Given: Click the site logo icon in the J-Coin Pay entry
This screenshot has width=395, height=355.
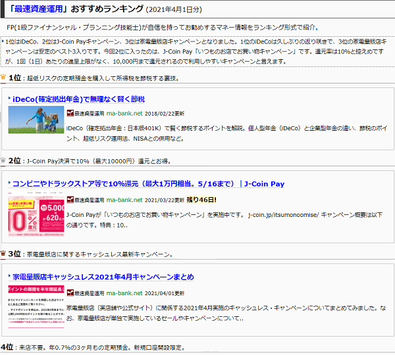Looking at the screenshot, I should coord(70,200).
